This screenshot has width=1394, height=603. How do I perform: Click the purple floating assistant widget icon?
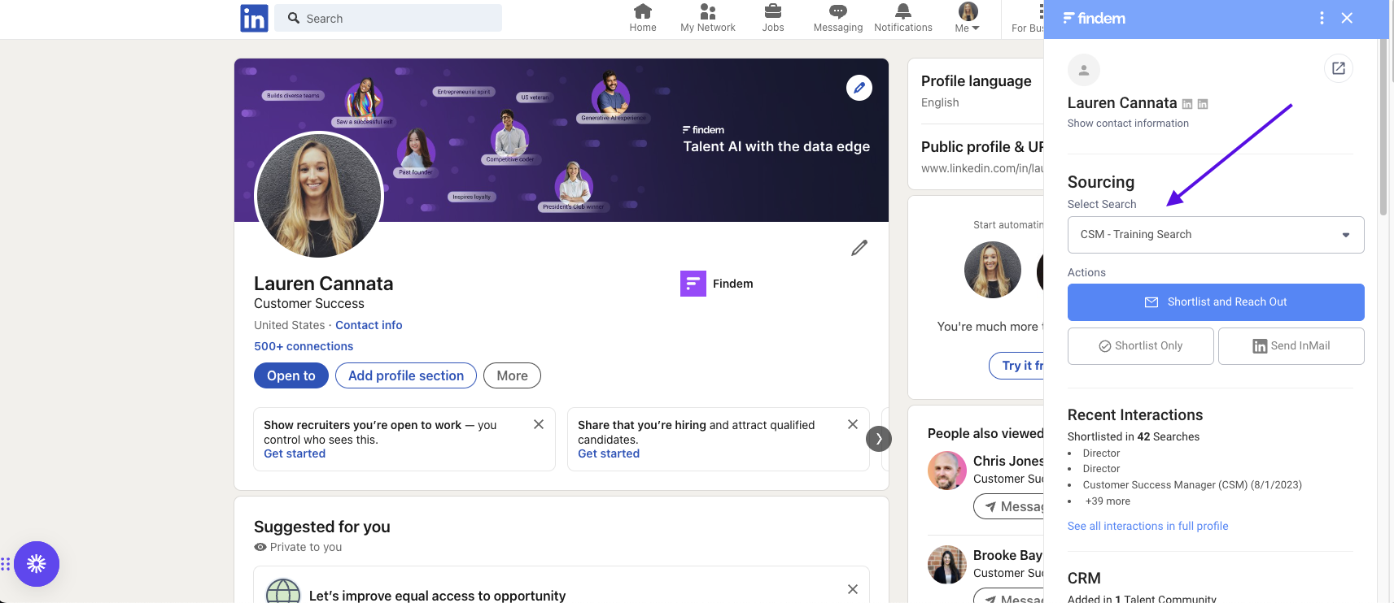click(37, 564)
